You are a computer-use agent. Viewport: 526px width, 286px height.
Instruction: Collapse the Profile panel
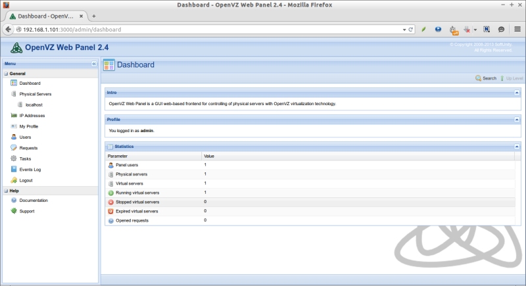click(x=517, y=120)
